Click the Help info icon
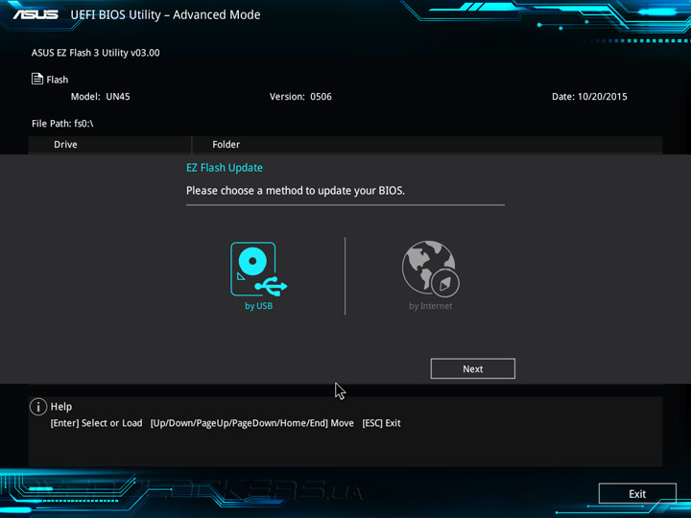Viewport: 691px width, 518px height. 38,407
